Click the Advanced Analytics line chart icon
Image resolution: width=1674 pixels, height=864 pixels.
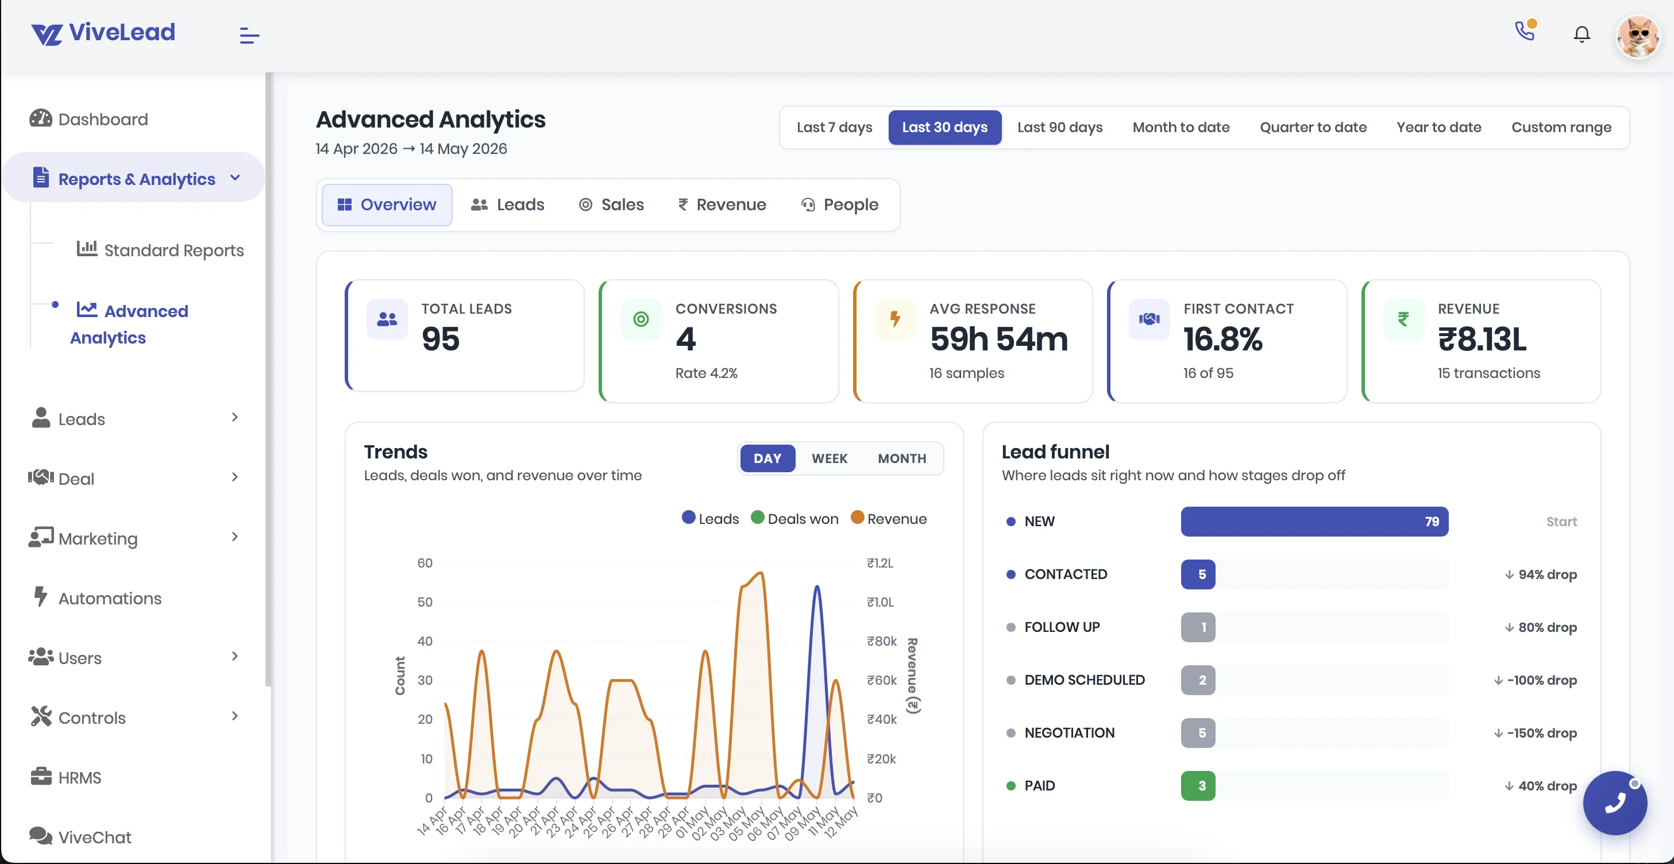(x=87, y=309)
